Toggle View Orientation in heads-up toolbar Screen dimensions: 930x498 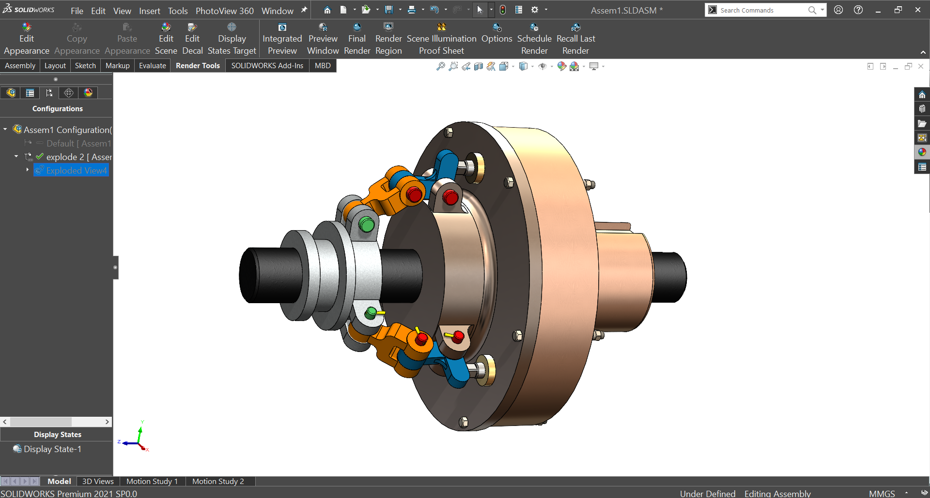point(504,66)
